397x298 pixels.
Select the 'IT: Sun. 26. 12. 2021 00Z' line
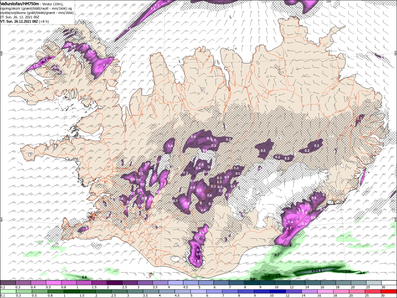pyautogui.click(x=20, y=17)
